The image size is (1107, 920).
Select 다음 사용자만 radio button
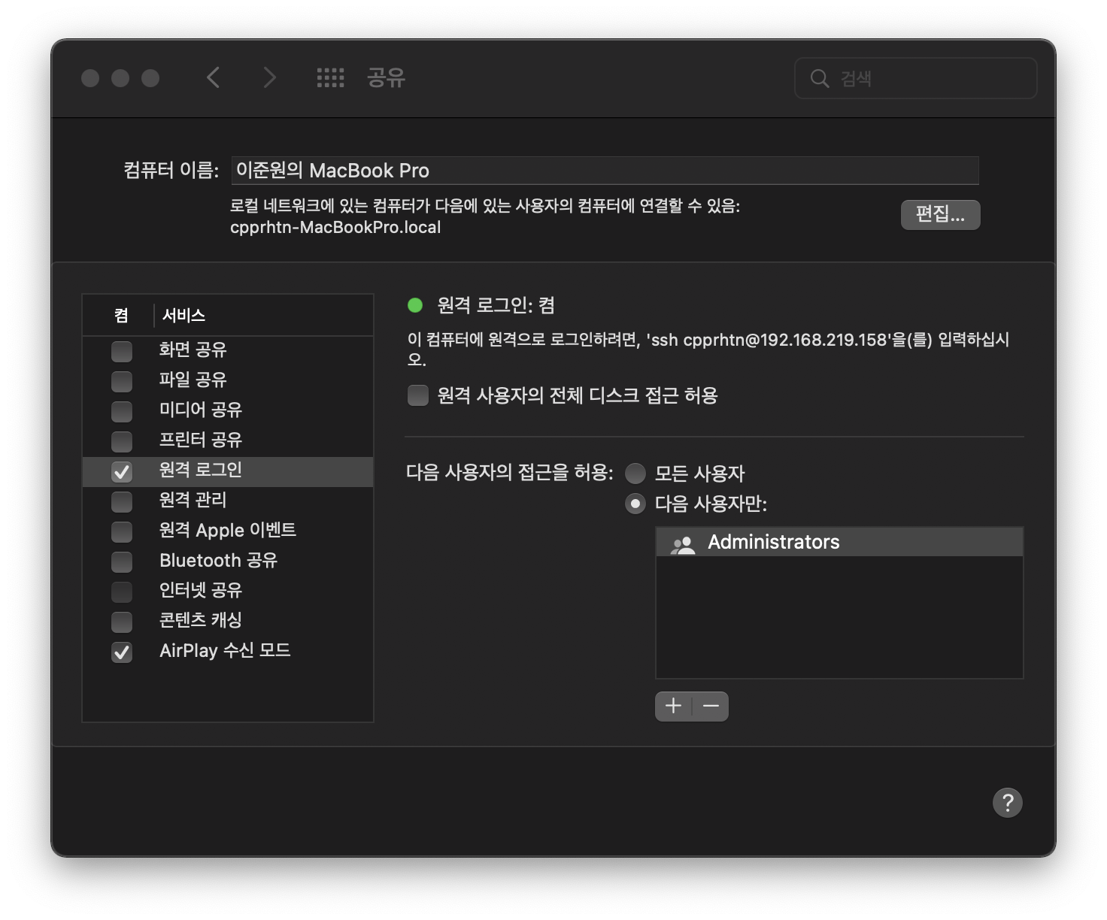pos(635,504)
